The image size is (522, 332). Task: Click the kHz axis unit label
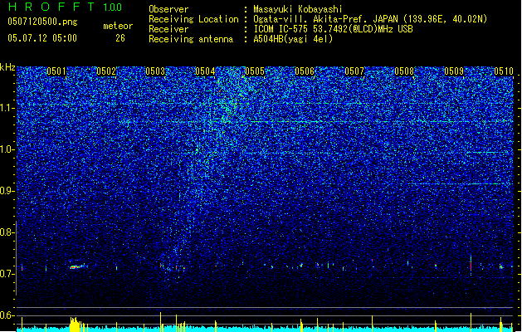pyautogui.click(x=7, y=67)
